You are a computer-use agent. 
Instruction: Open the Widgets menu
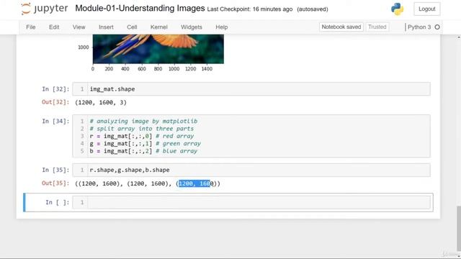pos(192,27)
